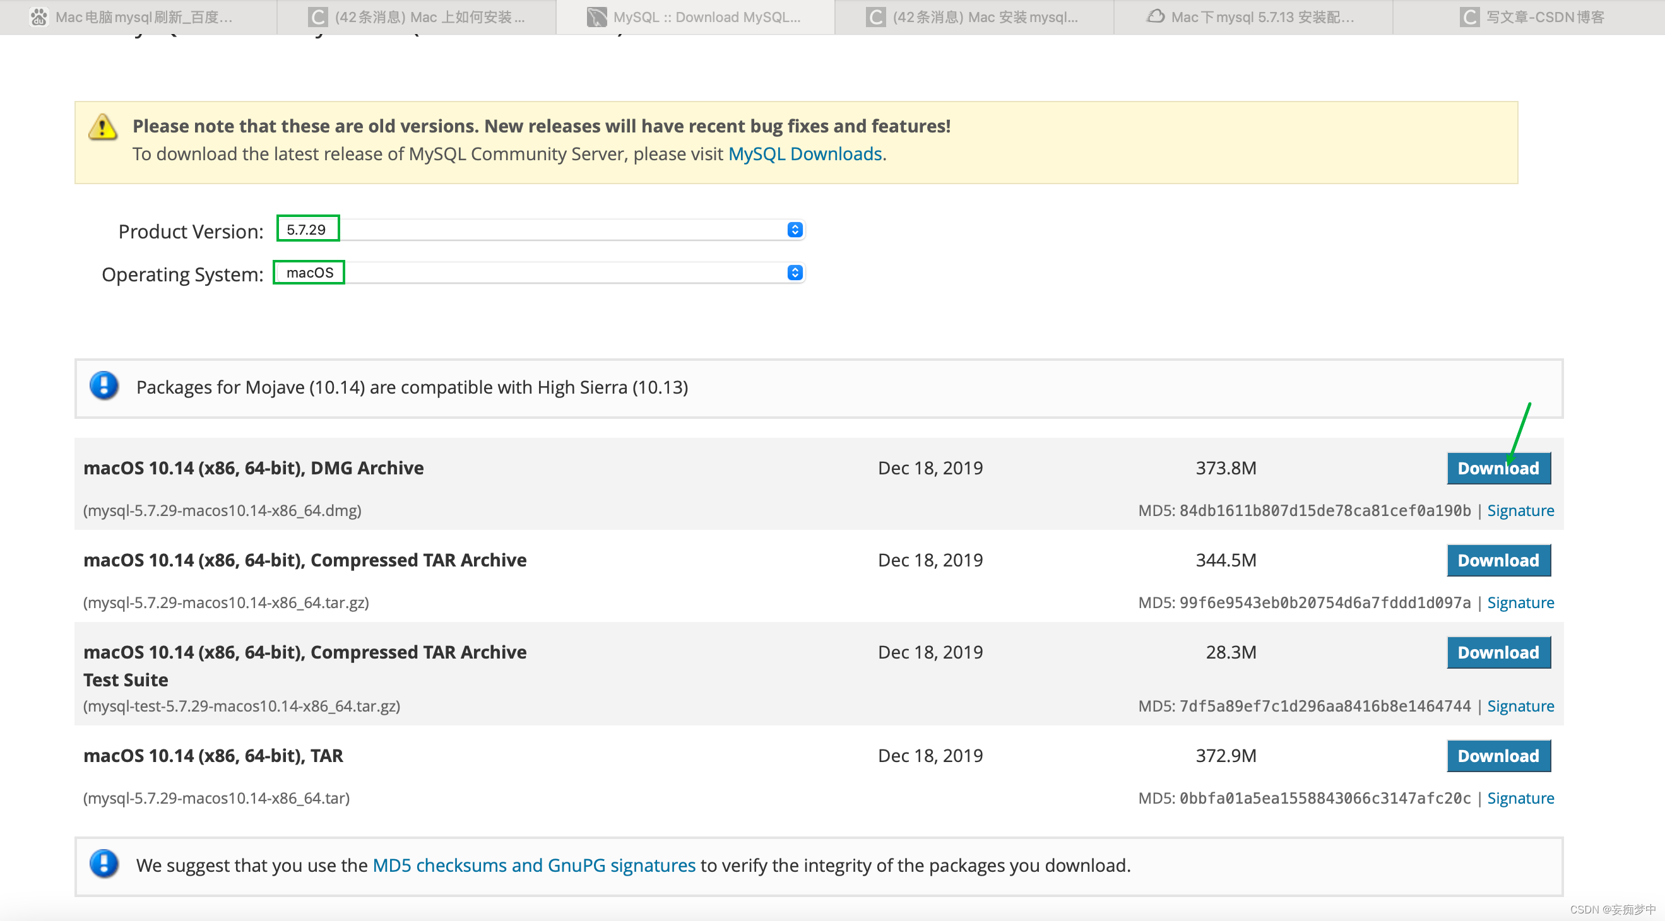The height and width of the screenshot is (921, 1665).
Task: Open the MySQL Downloads link
Action: pyautogui.click(x=805, y=154)
